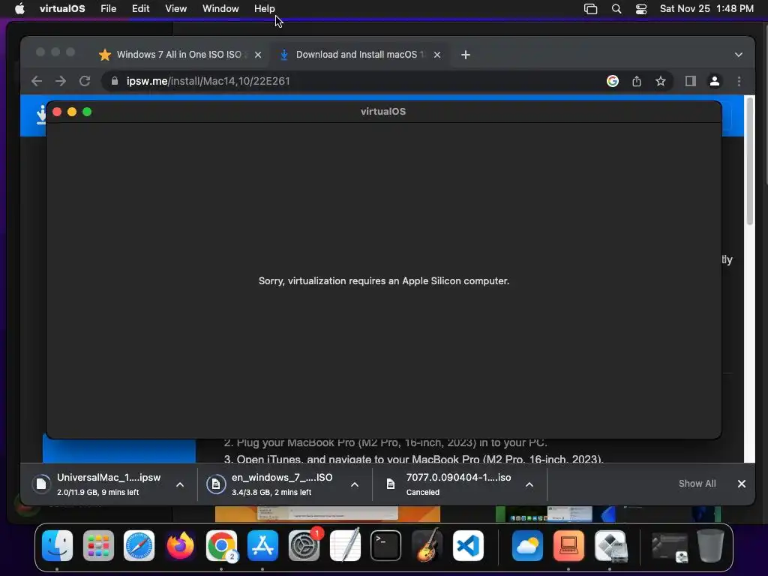This screenshot has height=576, width=768.
Task: Expand options for canceled 7077 iso download
Action: point(529,484)
